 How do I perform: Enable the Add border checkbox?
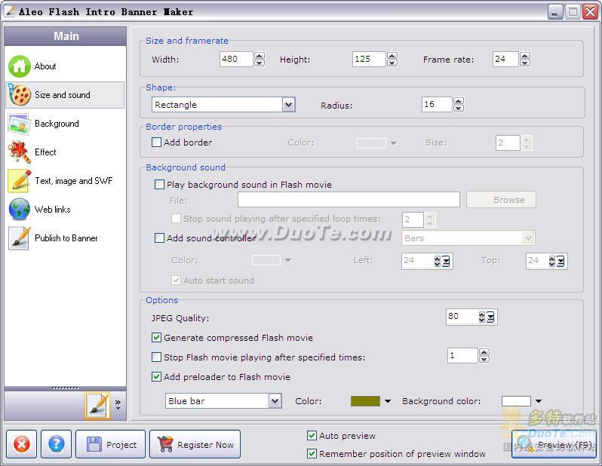[x=156, y=143]
